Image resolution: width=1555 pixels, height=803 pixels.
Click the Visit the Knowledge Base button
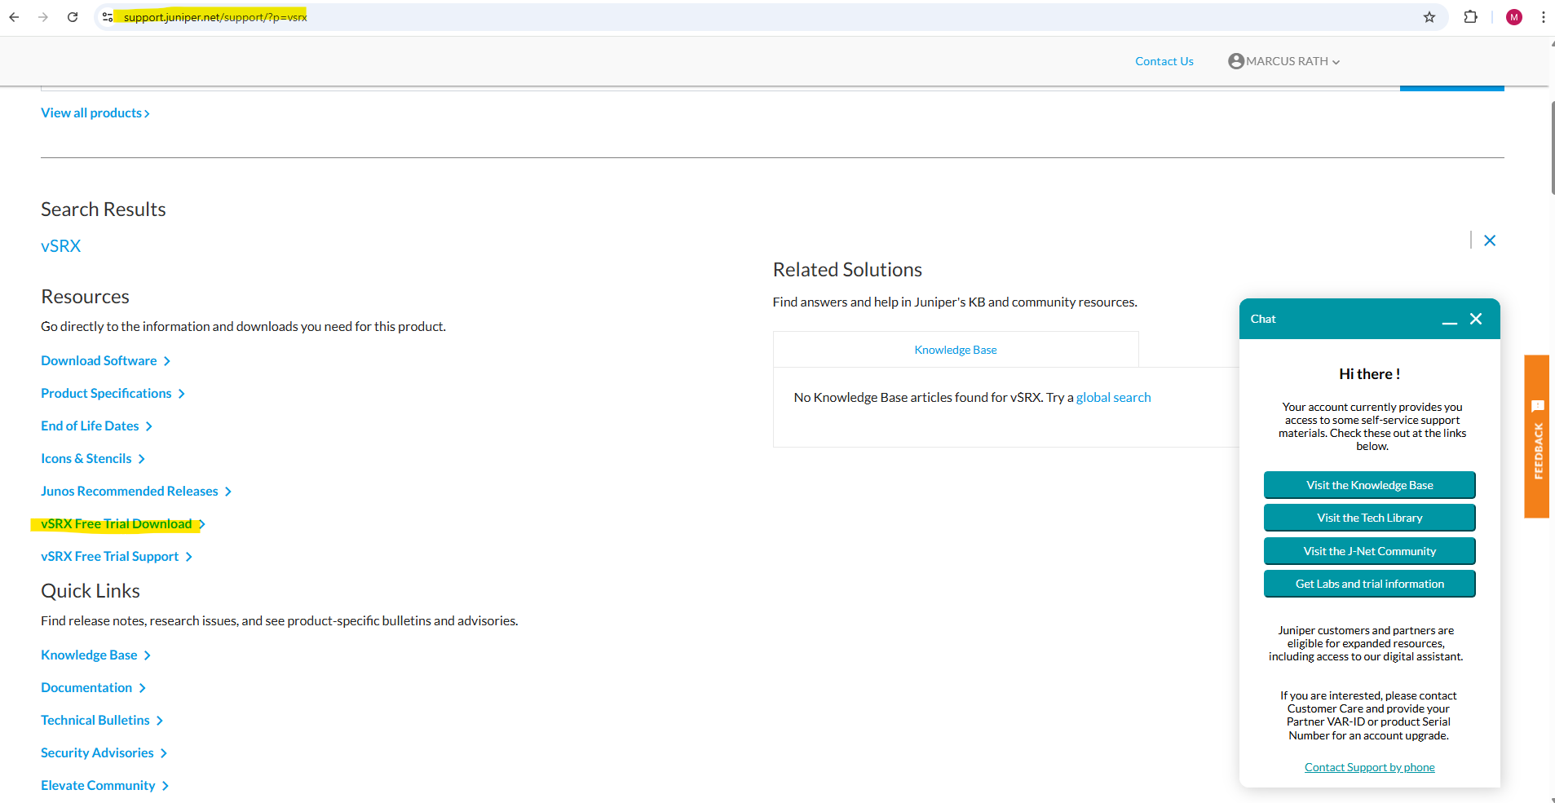point(1369,485)
